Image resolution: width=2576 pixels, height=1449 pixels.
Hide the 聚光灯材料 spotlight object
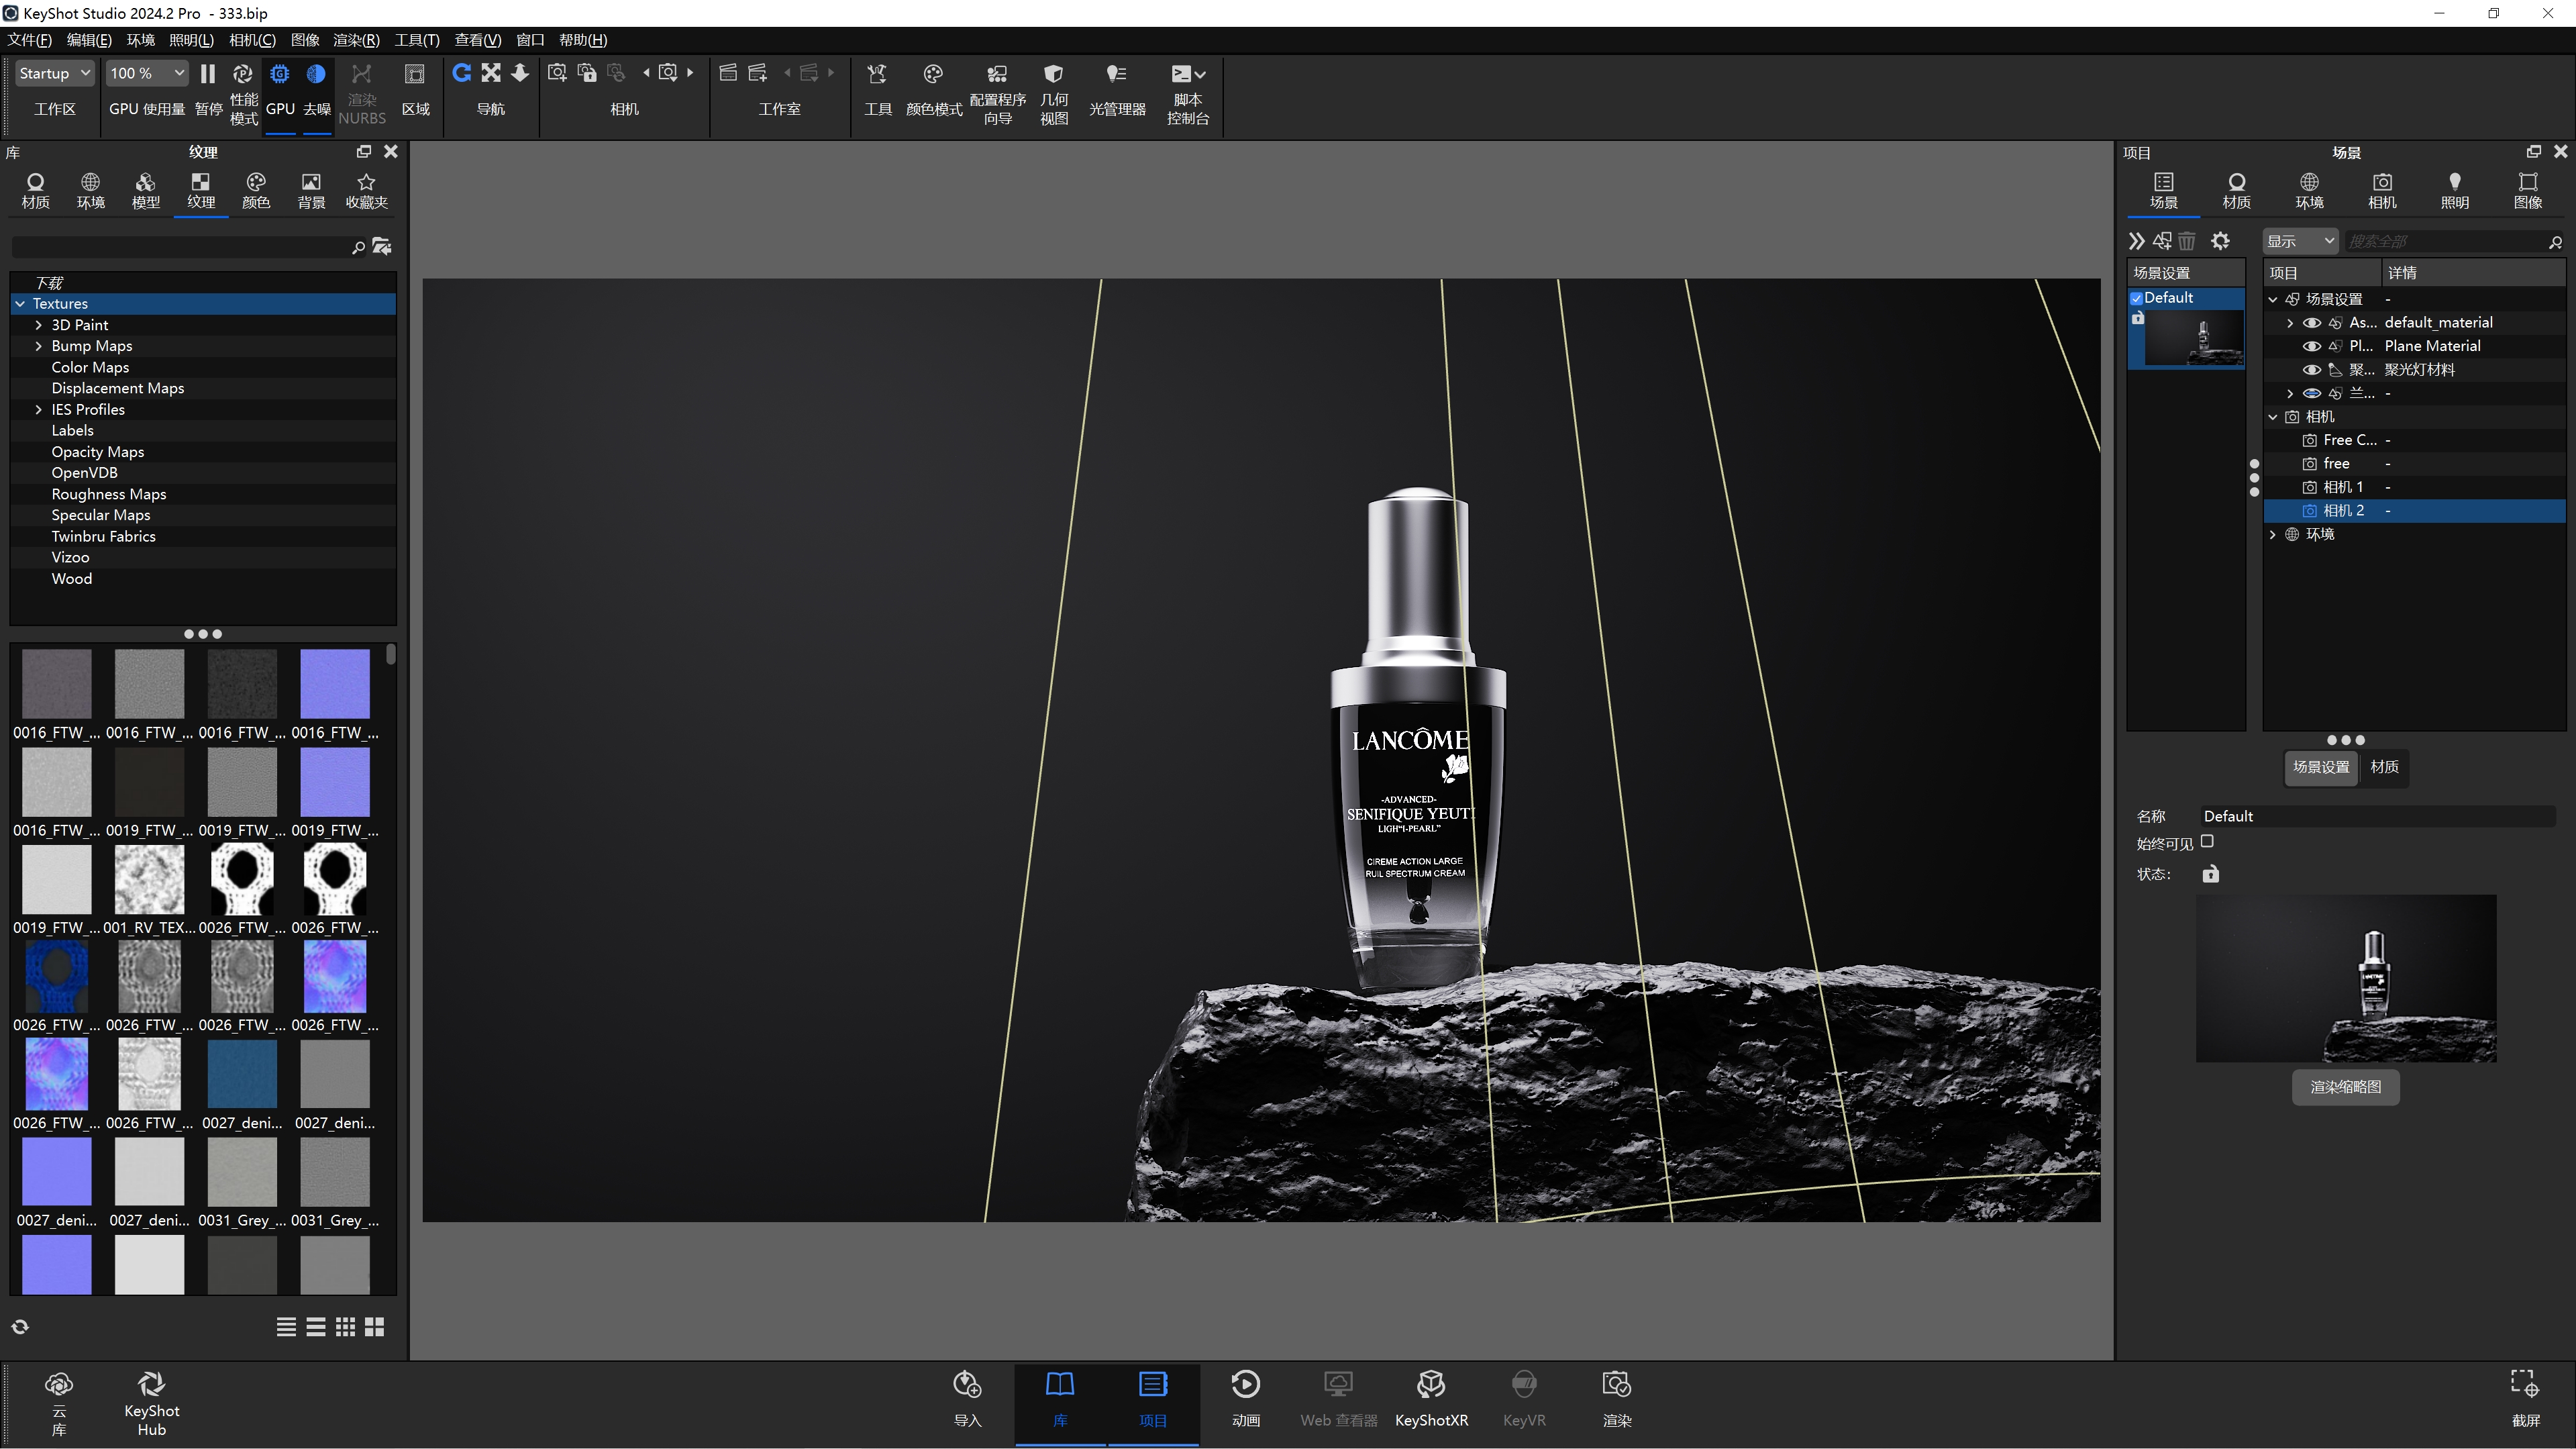(x=2312, y=370)
